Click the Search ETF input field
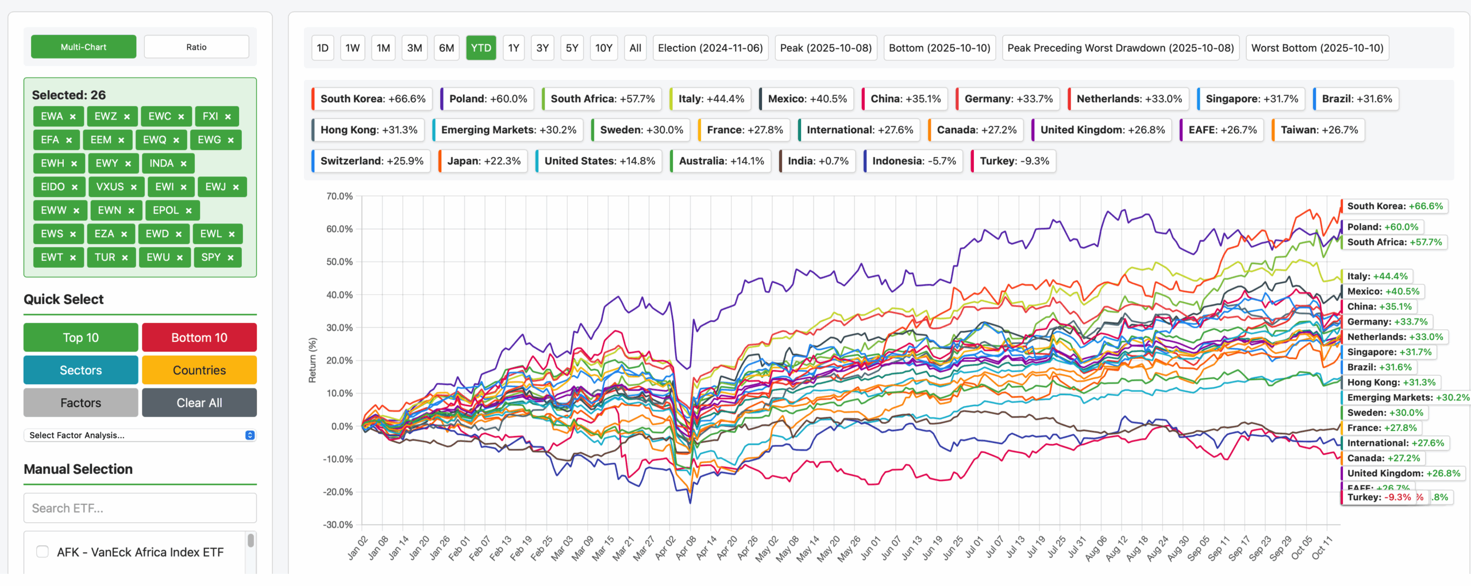 tap(140, 508)
